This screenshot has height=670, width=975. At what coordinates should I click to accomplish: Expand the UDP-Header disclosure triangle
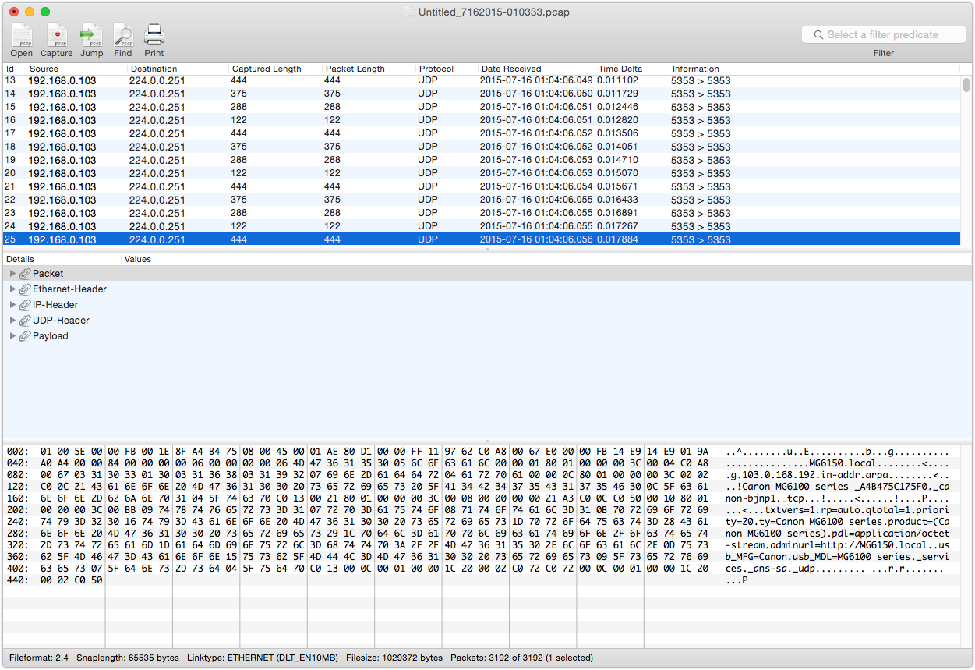click(x=12, y=321)
